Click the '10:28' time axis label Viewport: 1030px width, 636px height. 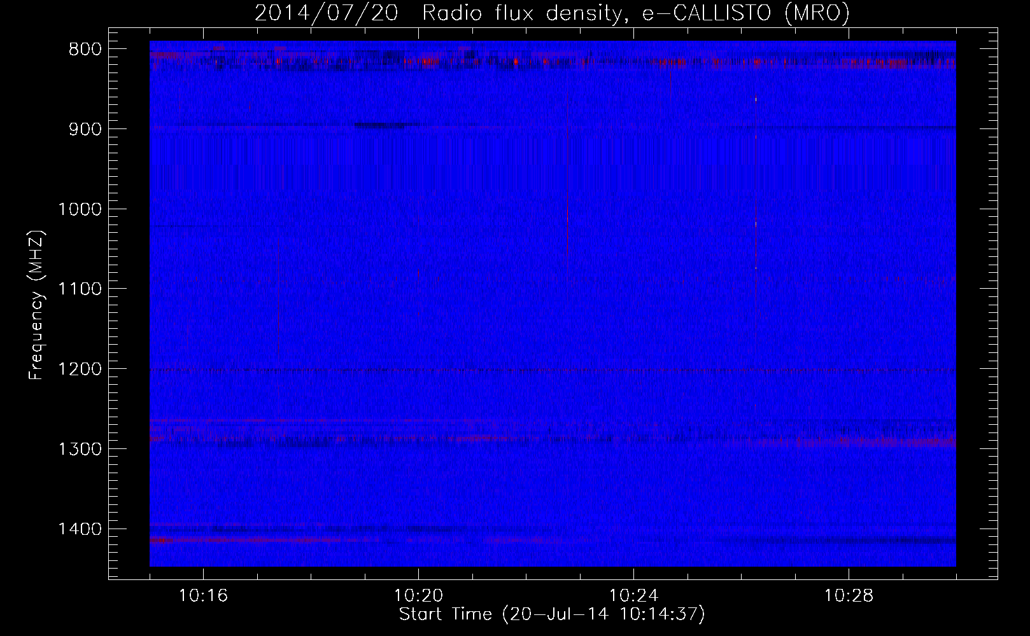[849, 596]
